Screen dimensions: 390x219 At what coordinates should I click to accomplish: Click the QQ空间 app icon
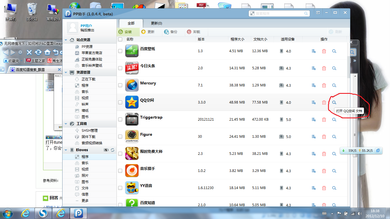pyautogui.click(x=132, y=102)
